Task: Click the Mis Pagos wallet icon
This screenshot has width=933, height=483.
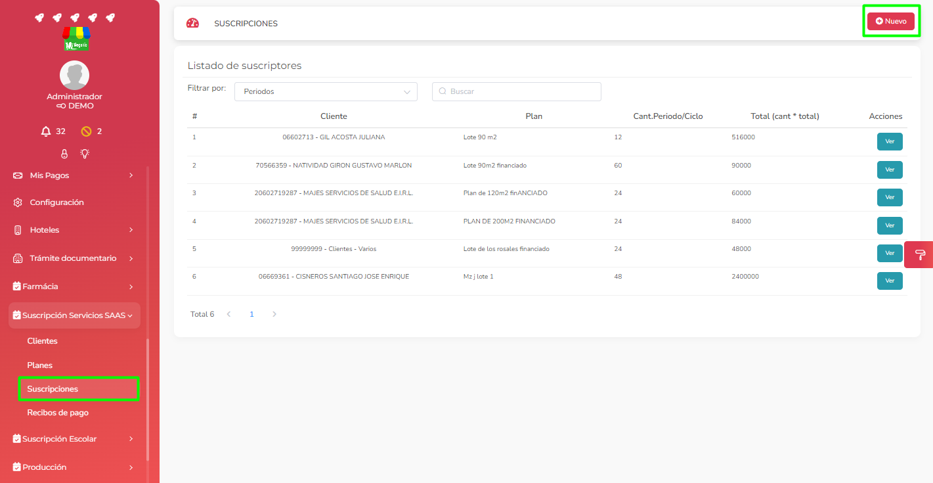Action: coord(18,175)
